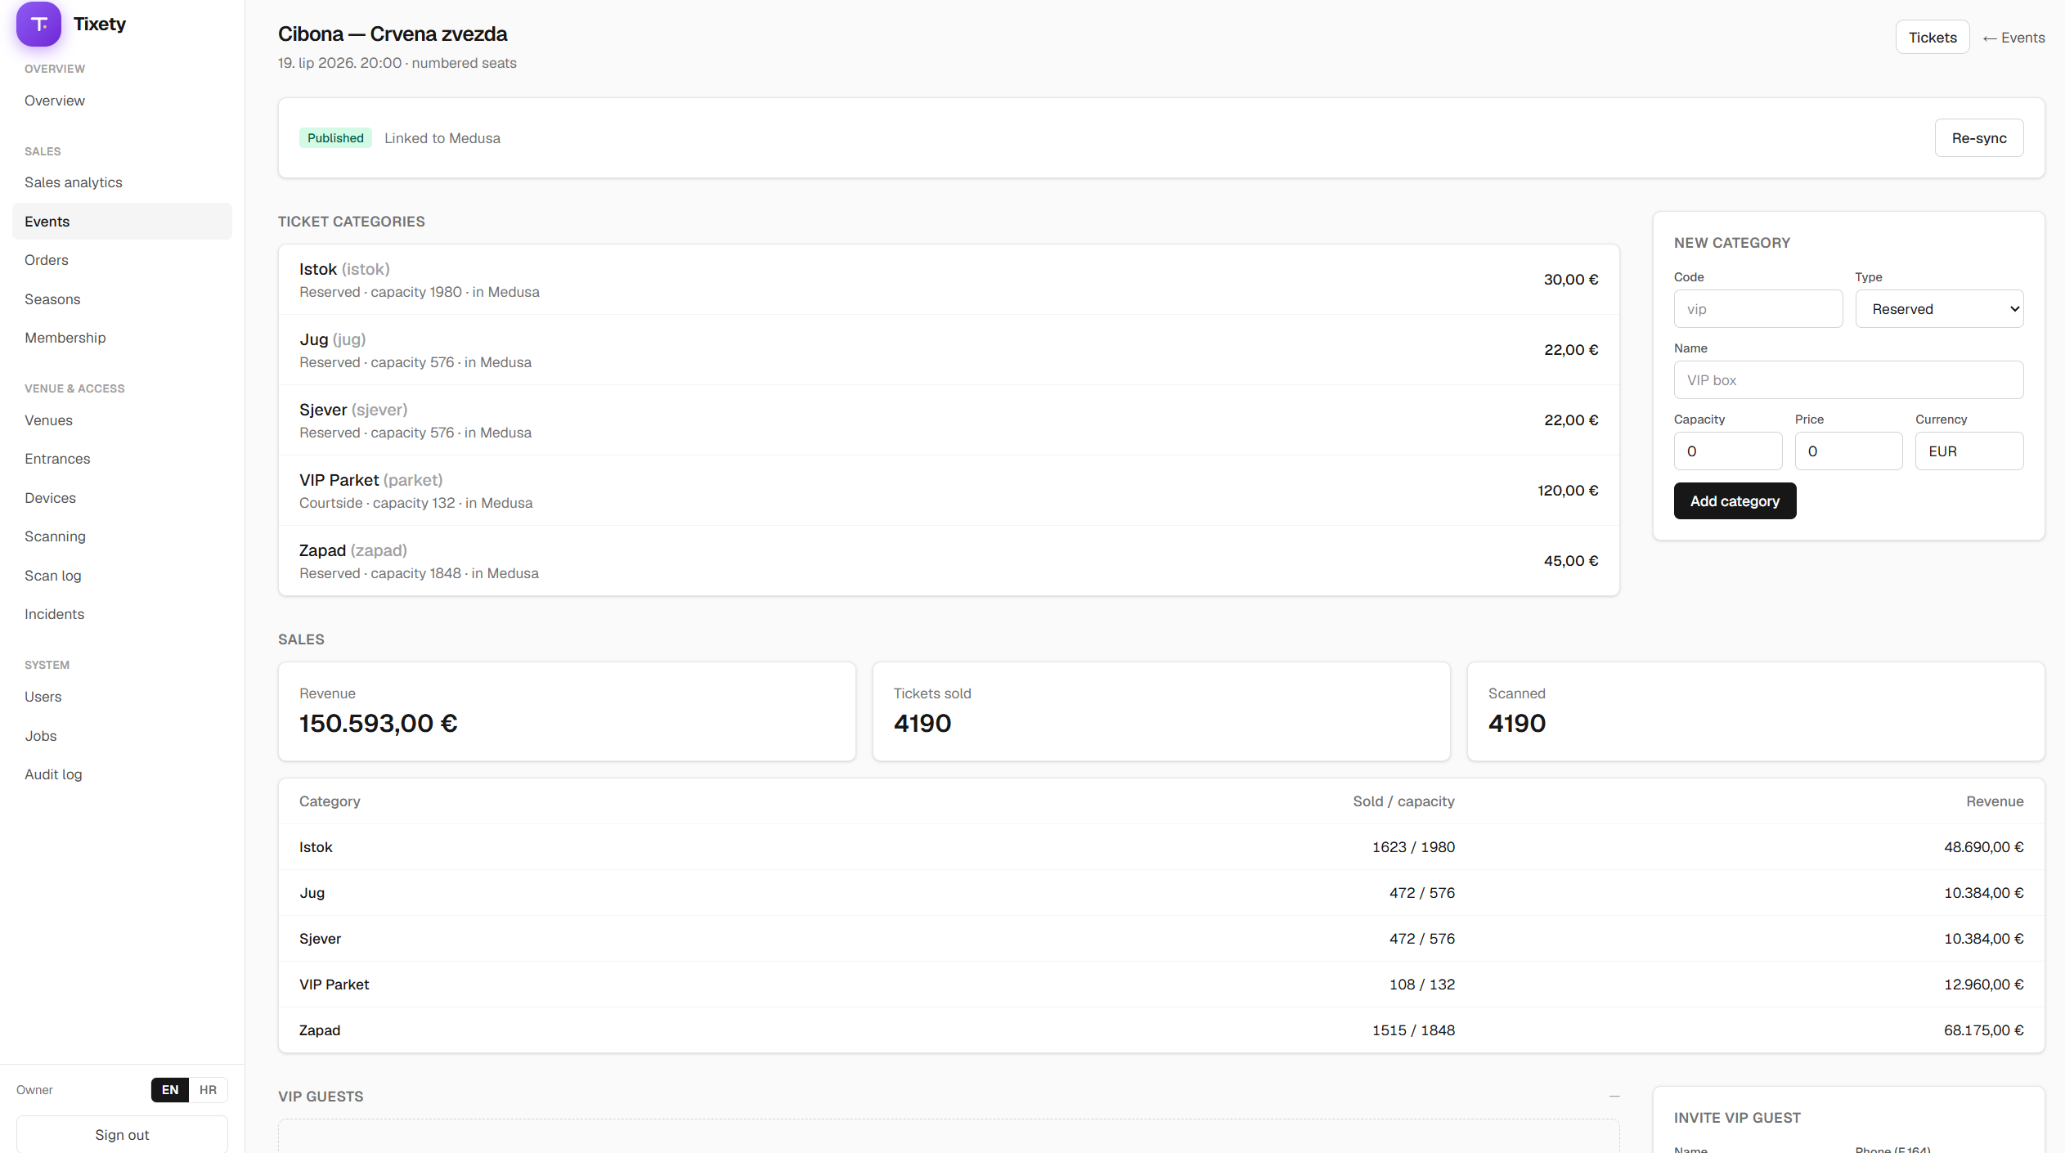This screenshot has height=1153, width=2065.
Task: Click Zapad revenue 68.175,00 €
Action: click(x=1983, y=1030)
